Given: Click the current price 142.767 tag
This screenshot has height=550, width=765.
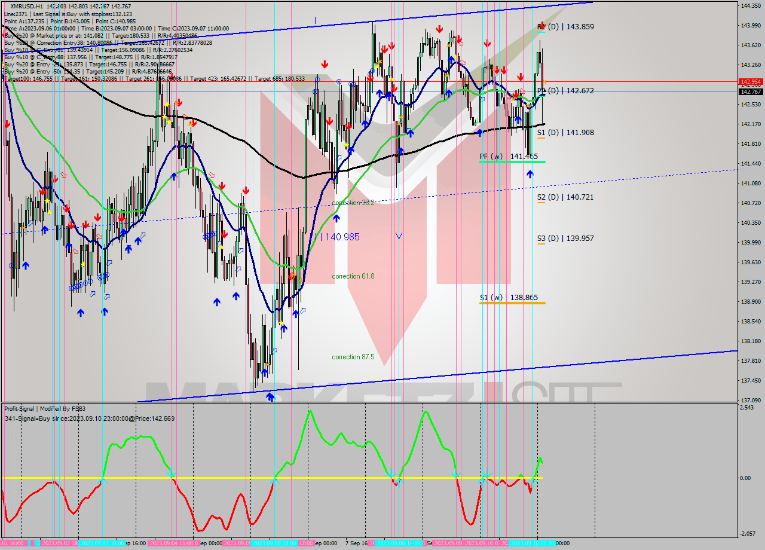Looking at the screenshot, I should tap(751, 91).
